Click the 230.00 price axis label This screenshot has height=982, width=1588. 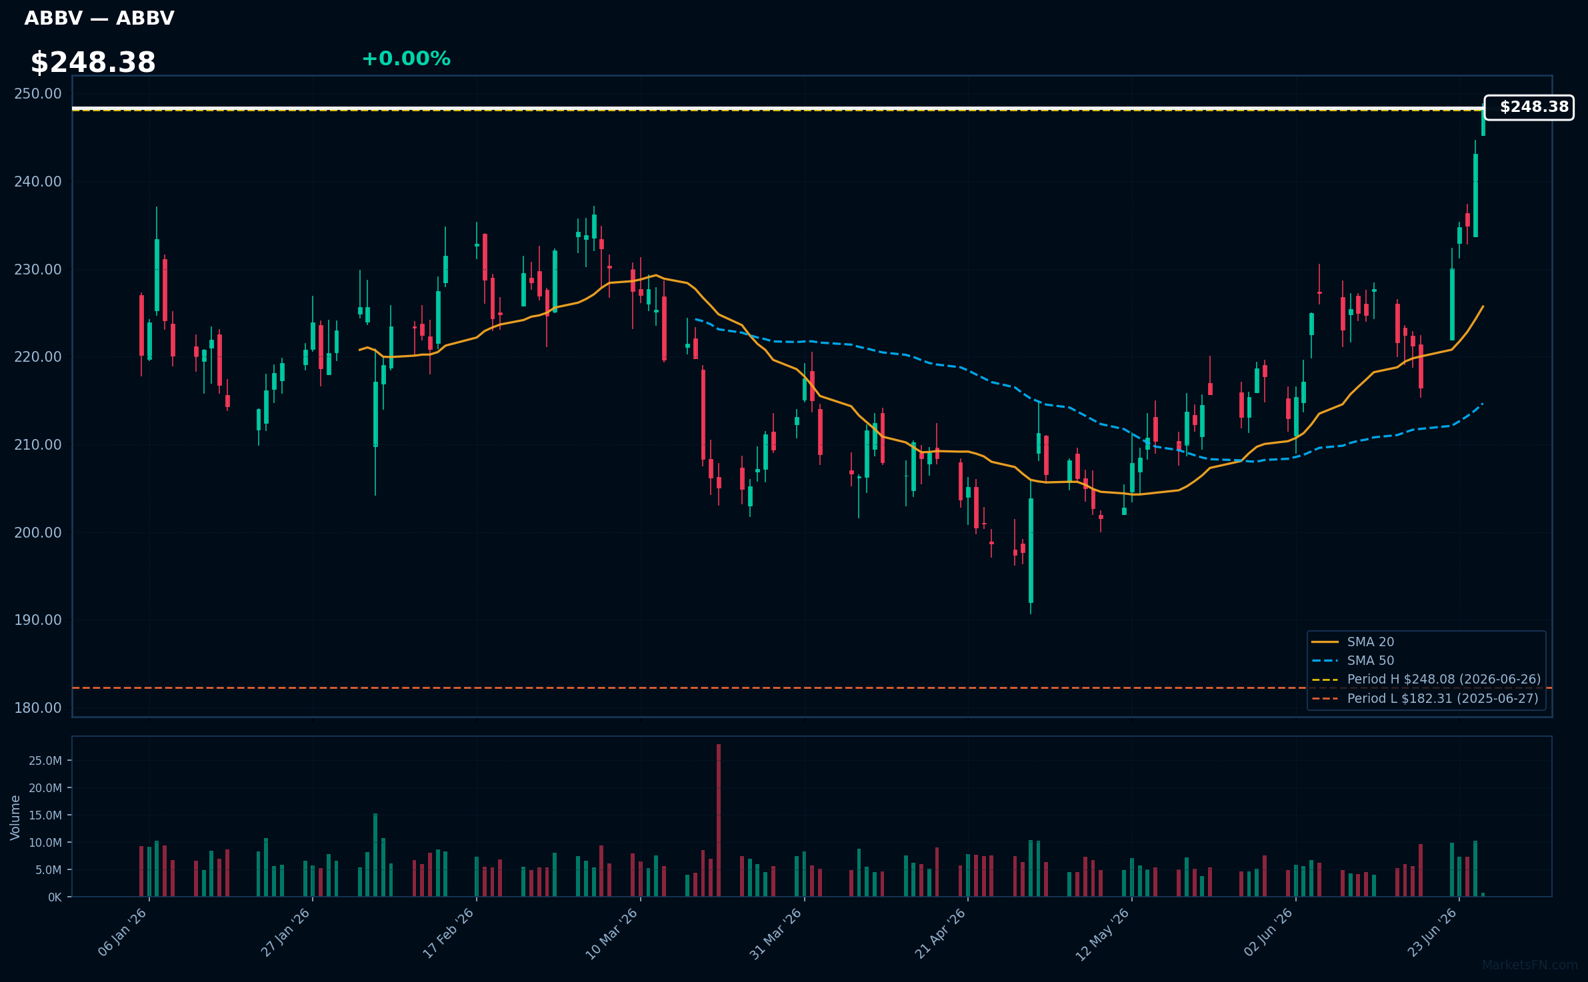[x=38, y=269]
